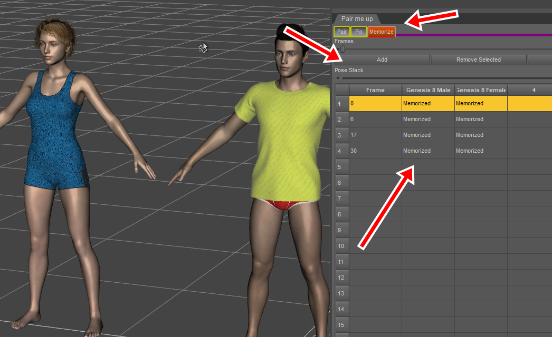Click the Frame column header

click(x=375, y=90)
